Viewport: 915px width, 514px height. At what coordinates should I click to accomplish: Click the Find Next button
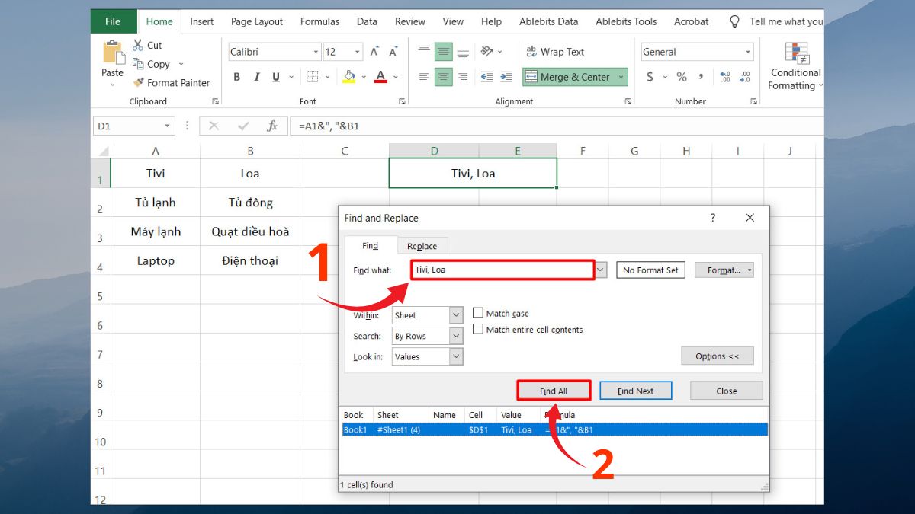635,391
